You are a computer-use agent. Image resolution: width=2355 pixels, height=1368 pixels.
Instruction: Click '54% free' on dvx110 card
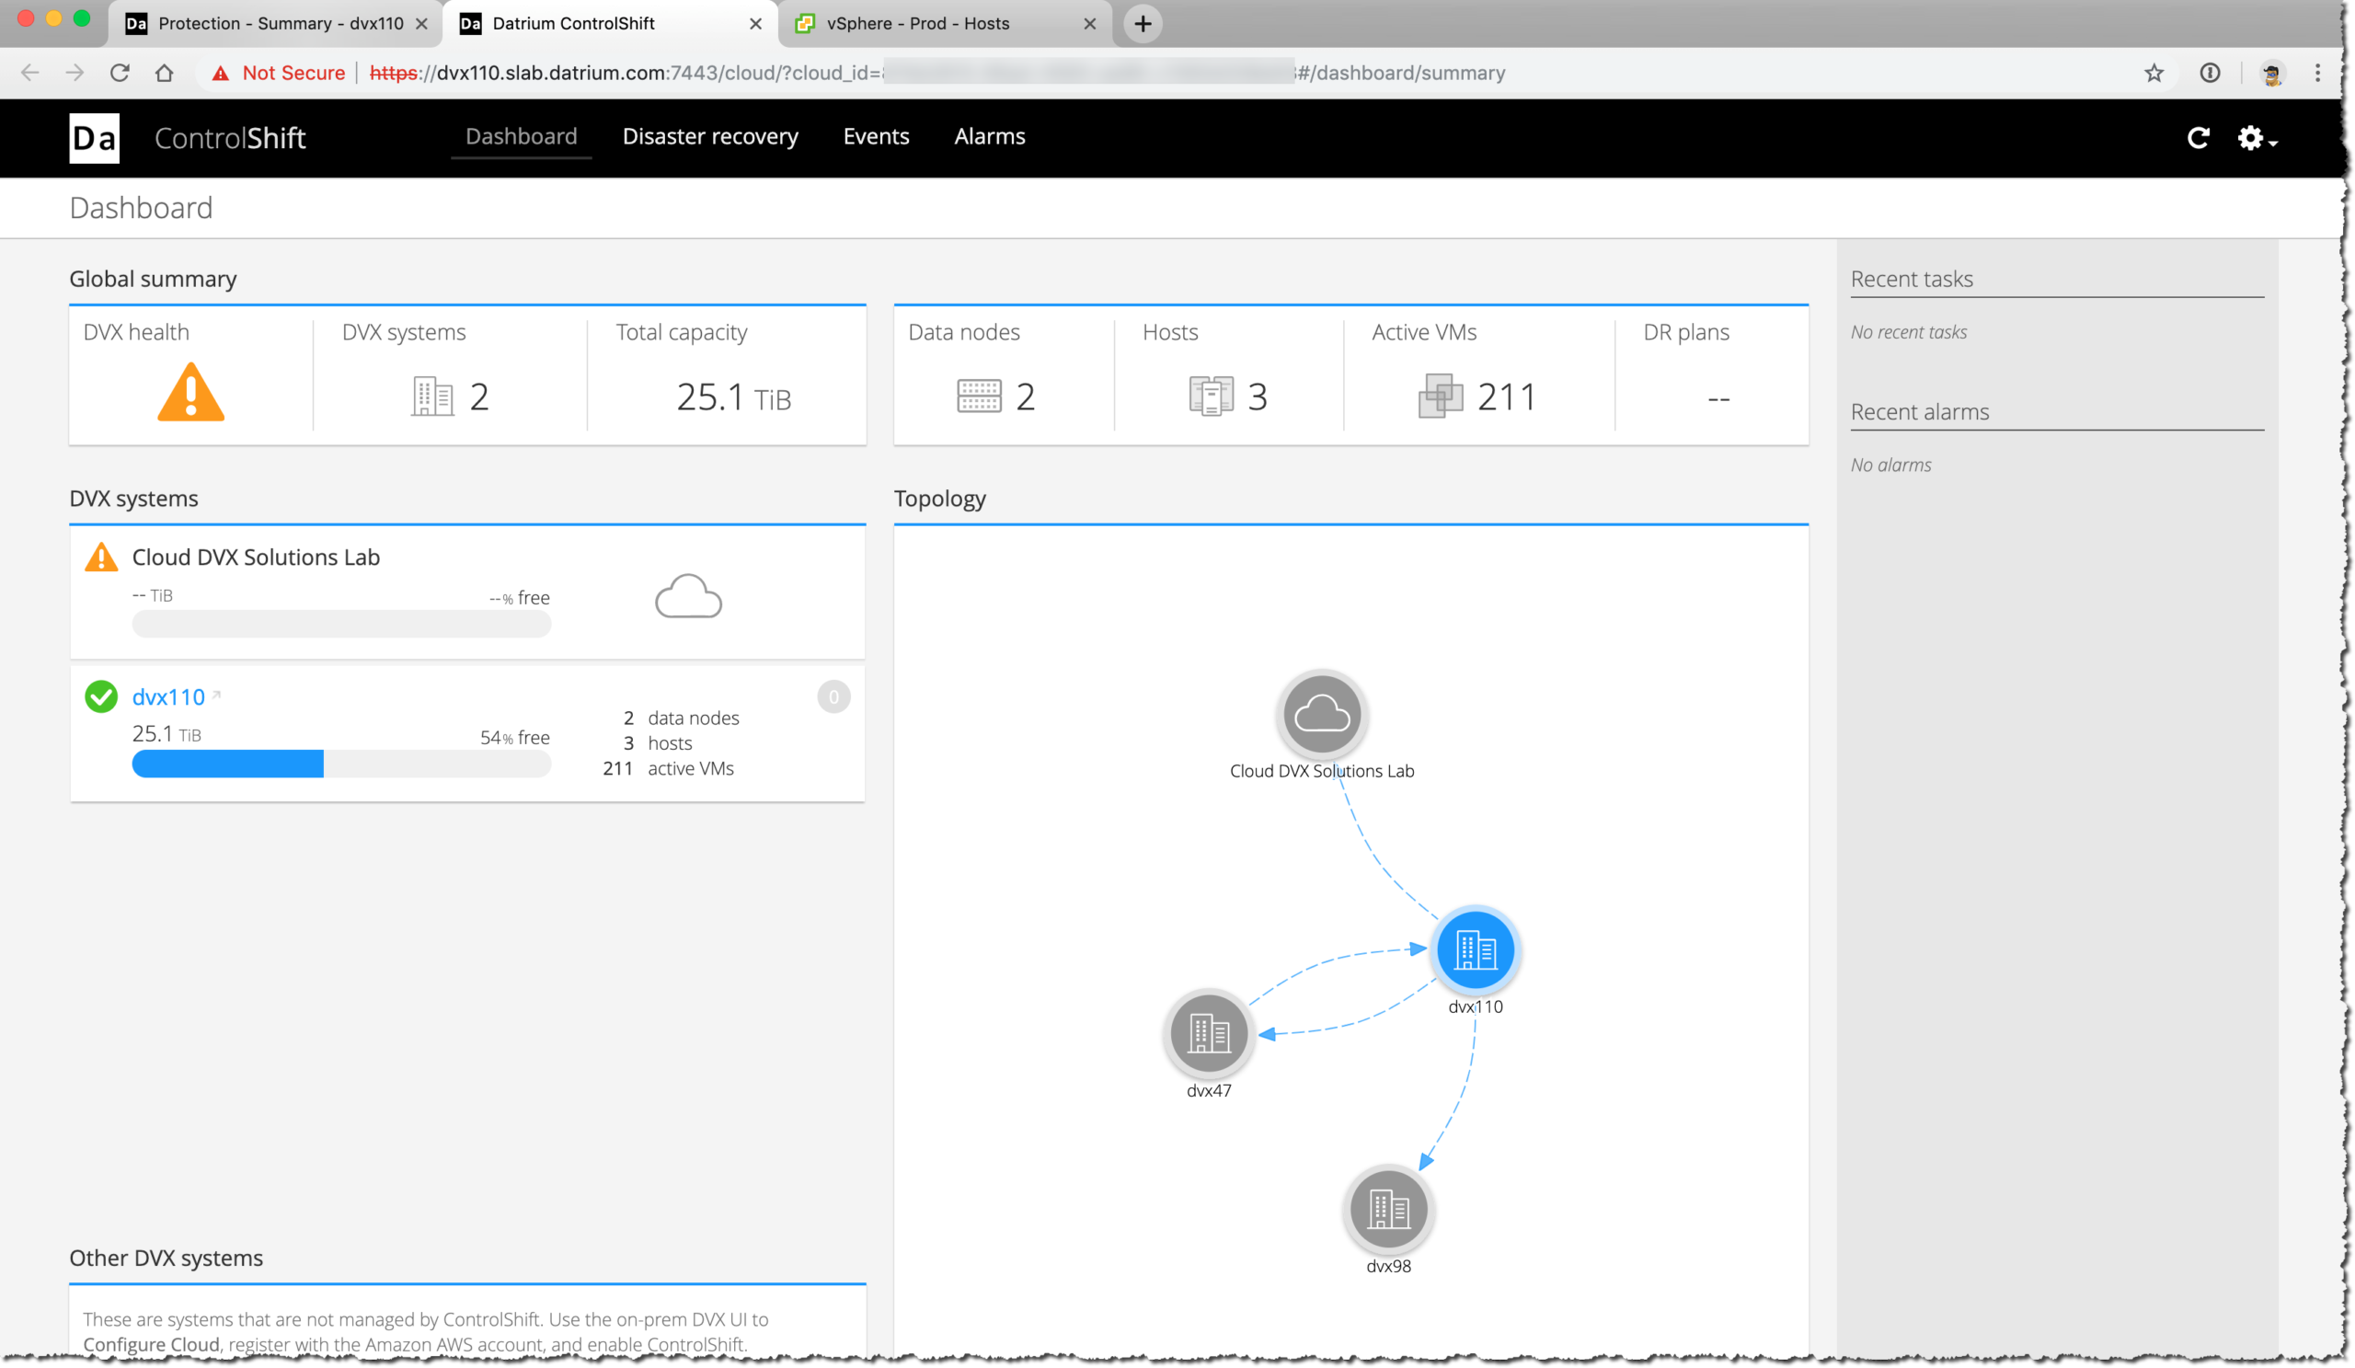click(x=515, y=737)
